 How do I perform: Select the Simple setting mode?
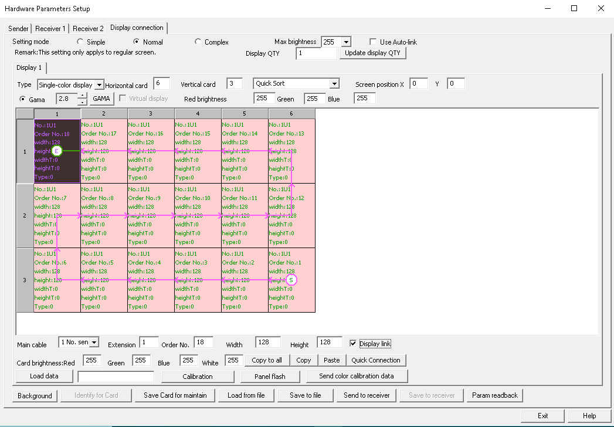(81, 42)
